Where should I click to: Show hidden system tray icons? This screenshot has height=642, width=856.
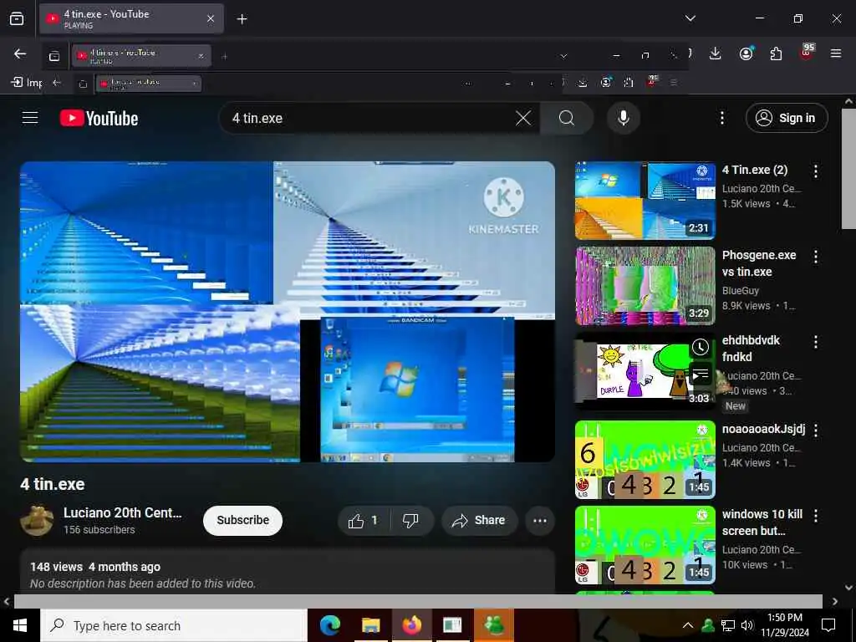coord(687,625)
